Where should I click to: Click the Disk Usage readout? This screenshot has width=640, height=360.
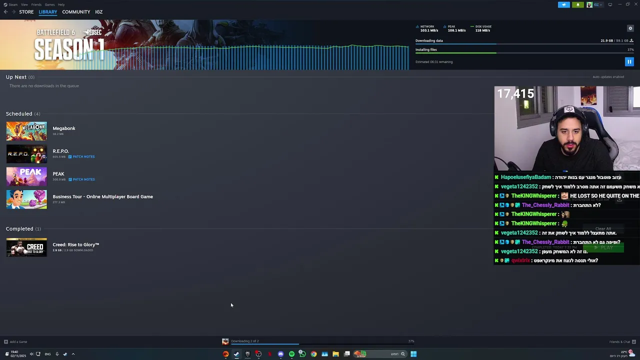[x=481, y=28]
